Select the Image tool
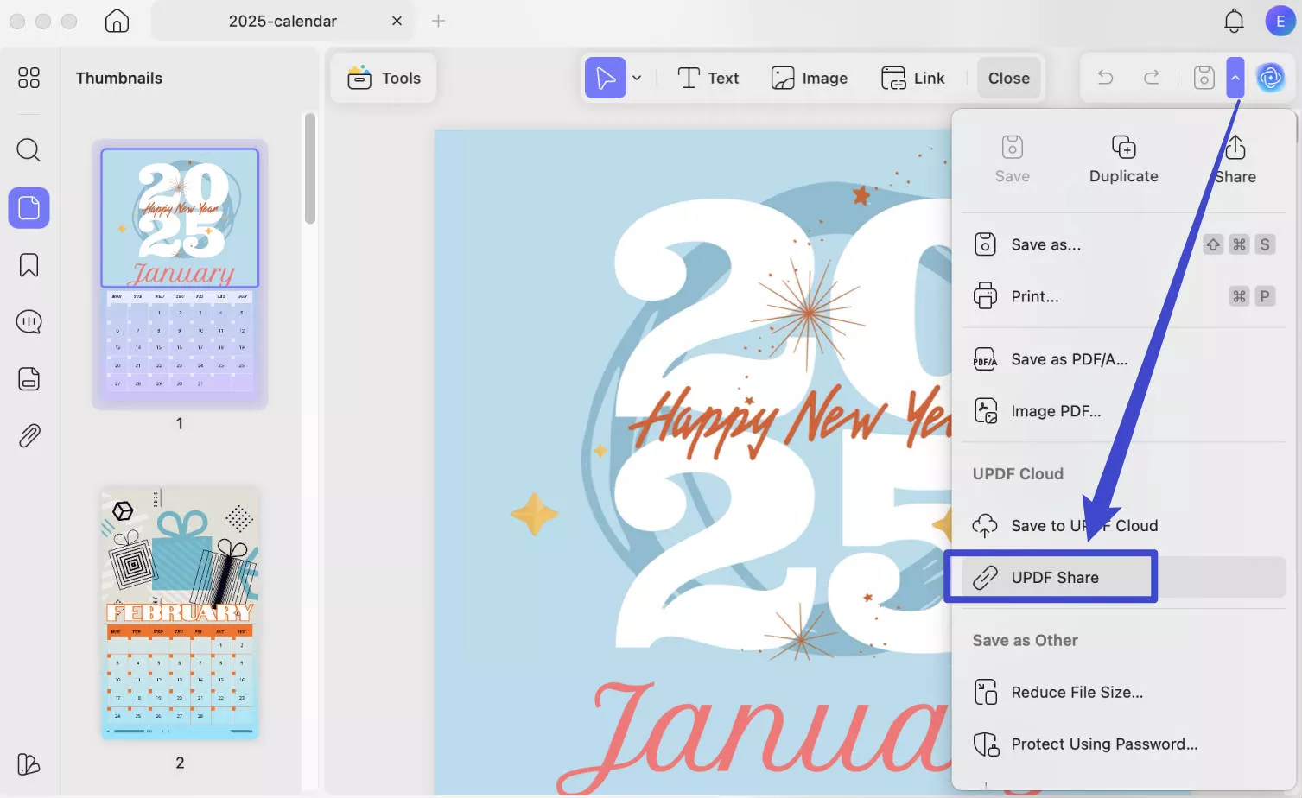The width and height of the screenshot is (1302, 798). tap(810, 78)
